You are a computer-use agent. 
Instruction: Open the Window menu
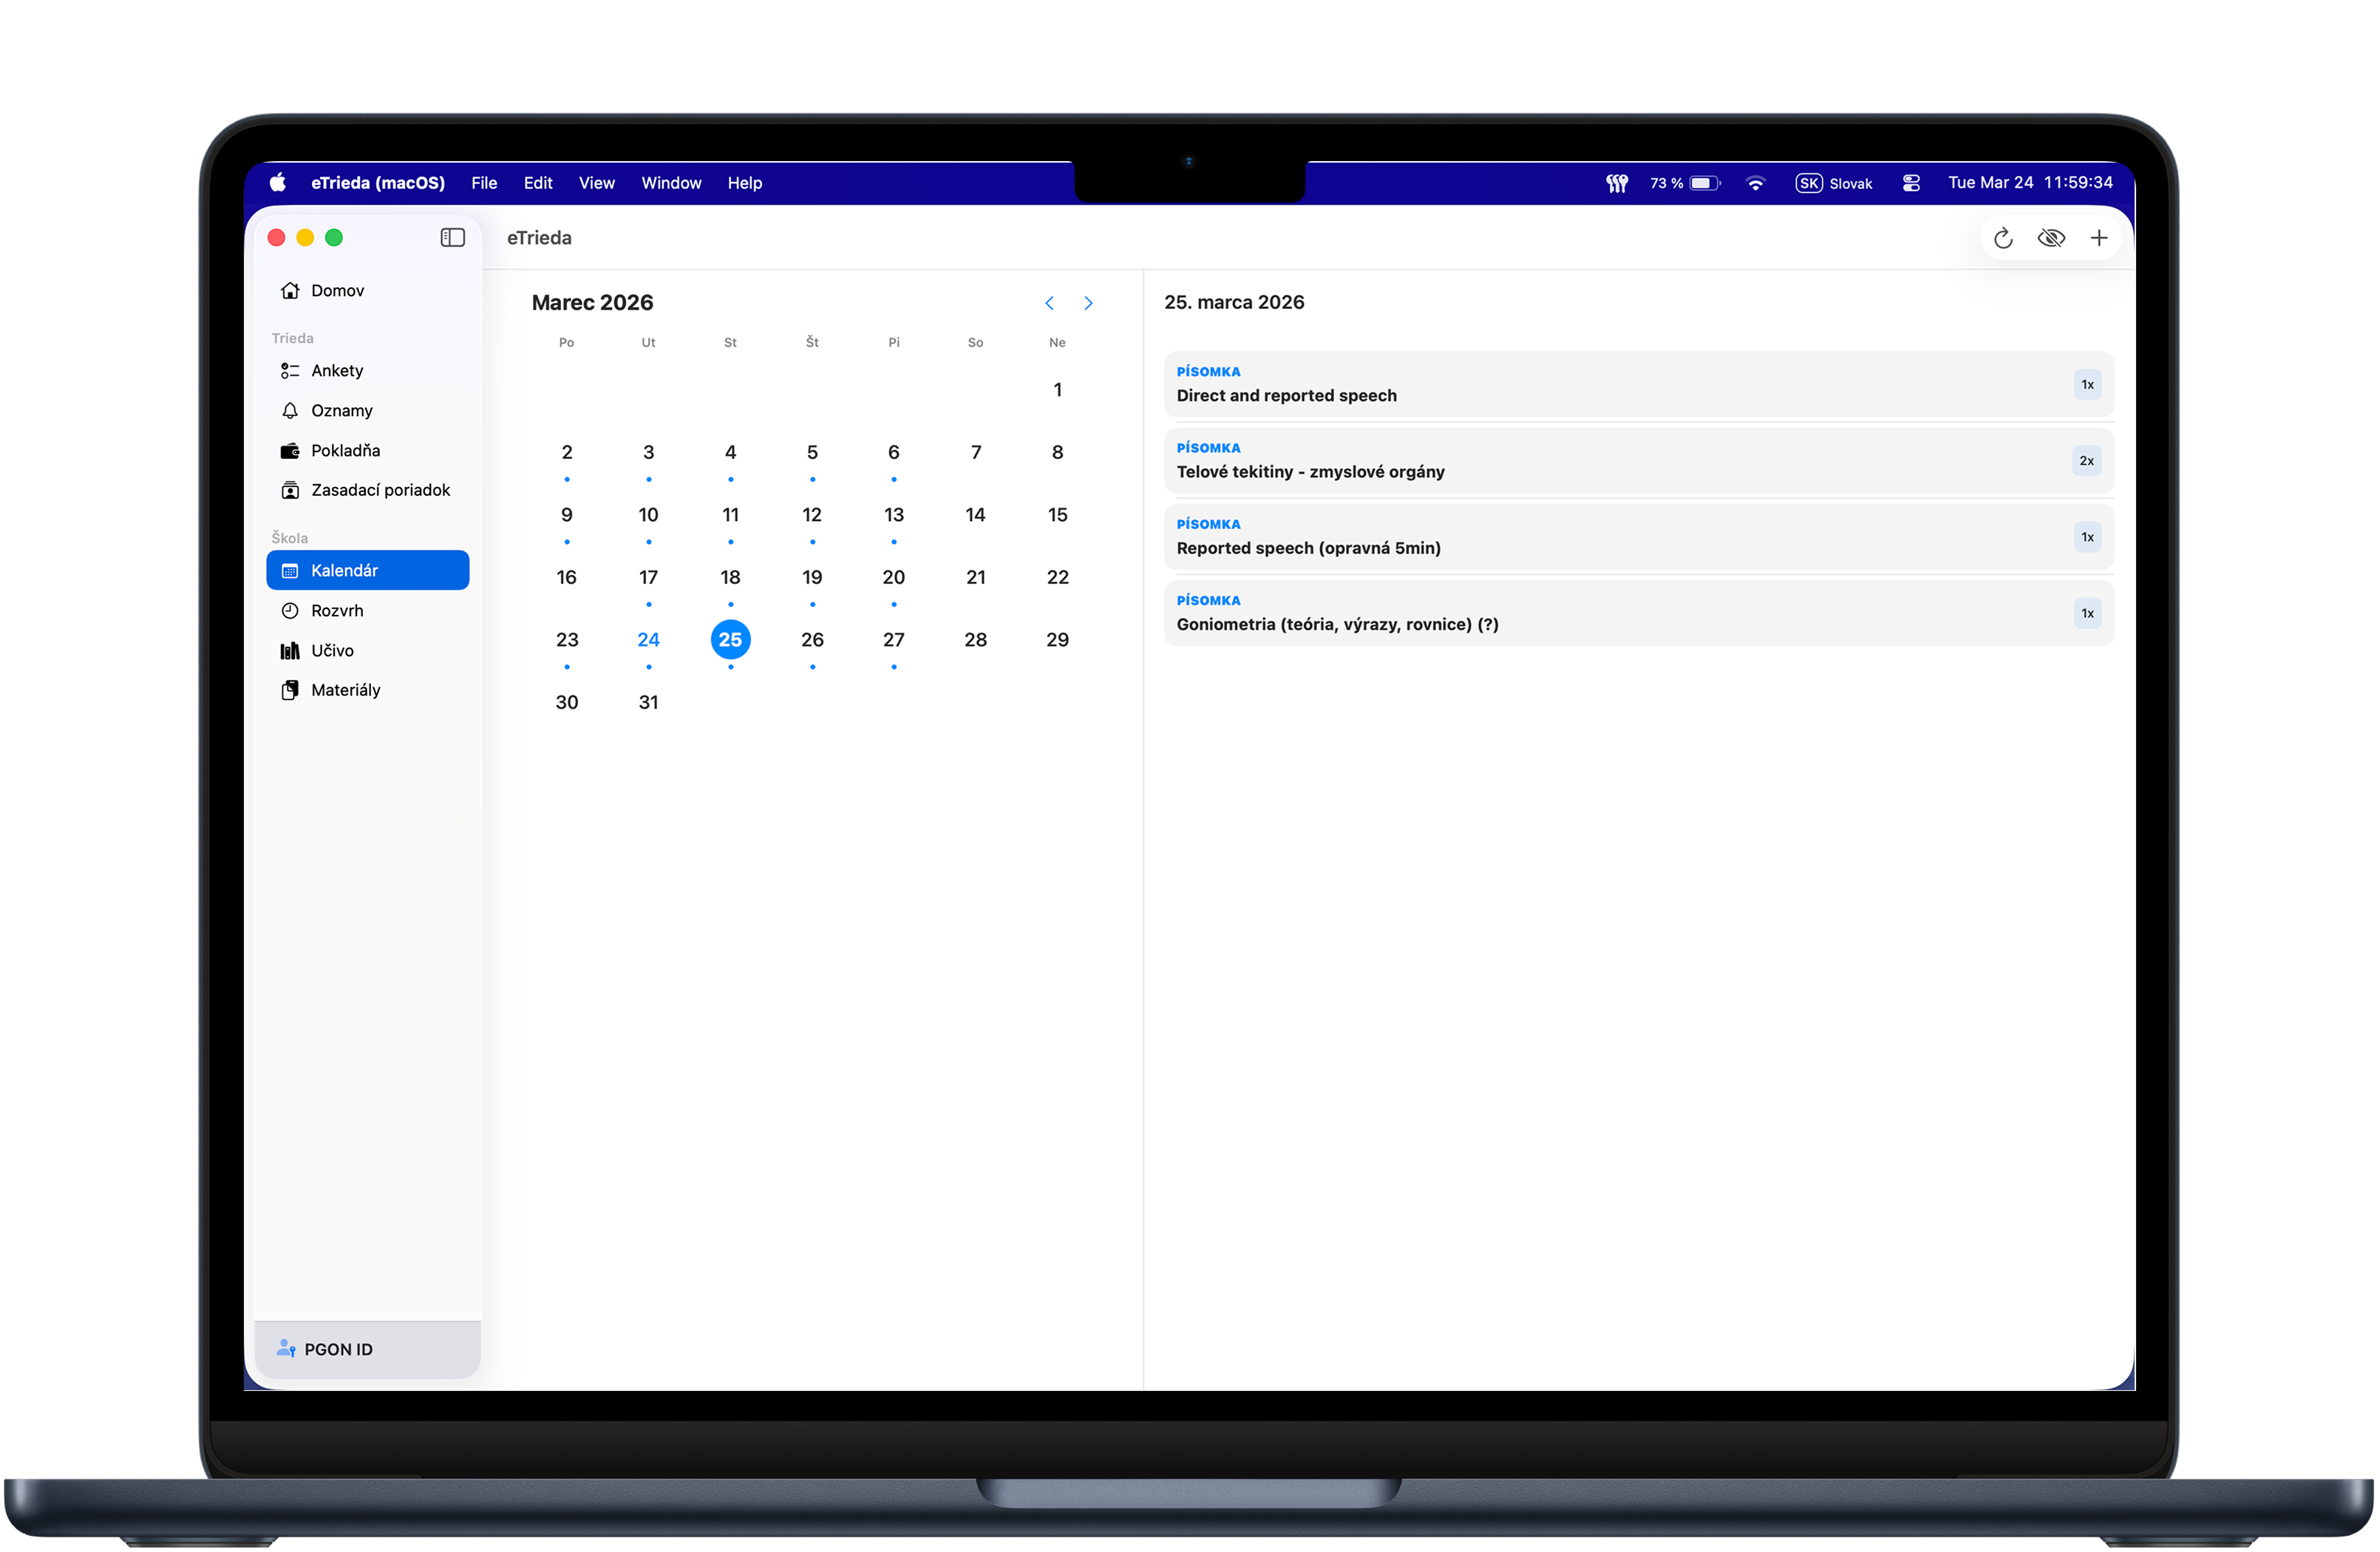(671, 183)
